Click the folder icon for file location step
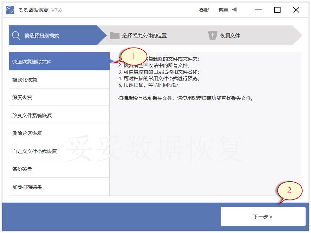This screenshot has width=311, height=233. pos(114,36)
